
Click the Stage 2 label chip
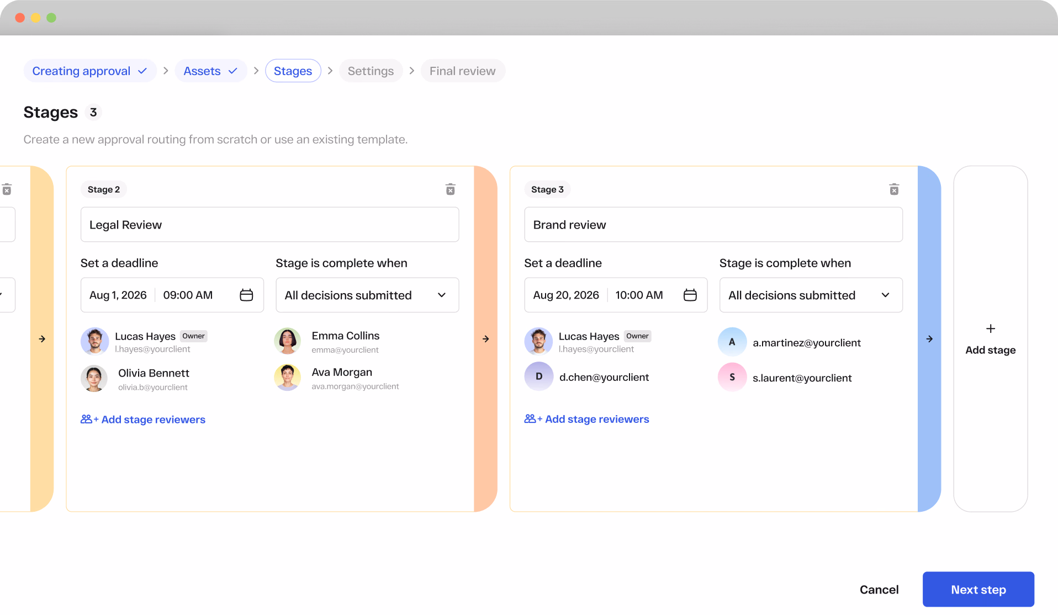point(104,189)
